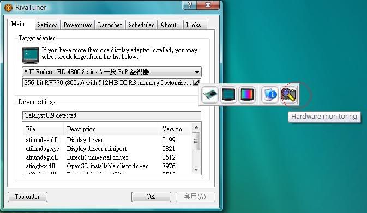Click the driver list scroll down arrow

(x=196, y=170)
